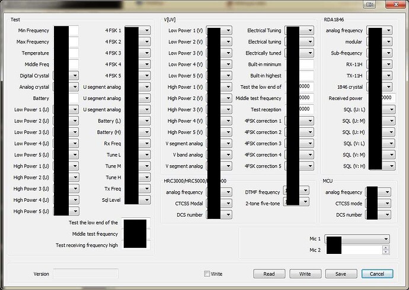Tick the Write checkbox
The height and width of the screenshot is (290, 409).
(207, 274)
